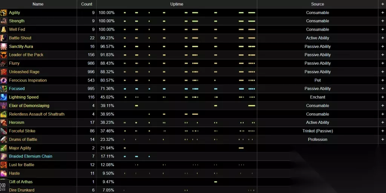Click the Heroism ability icon

point(3,122)
